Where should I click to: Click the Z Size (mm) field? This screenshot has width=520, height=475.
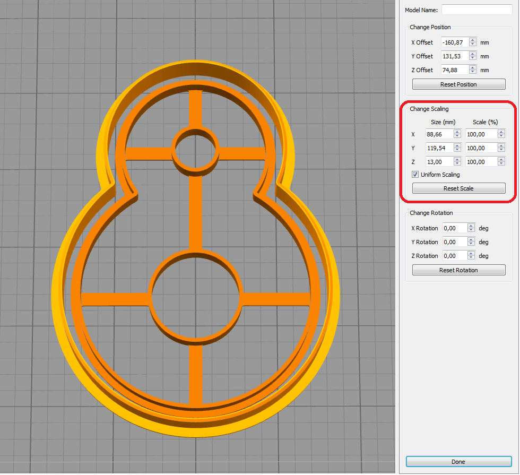pos(439,161)
